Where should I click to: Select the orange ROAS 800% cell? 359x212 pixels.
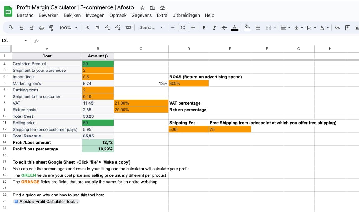pyautogui.click(x=189, y=83)
